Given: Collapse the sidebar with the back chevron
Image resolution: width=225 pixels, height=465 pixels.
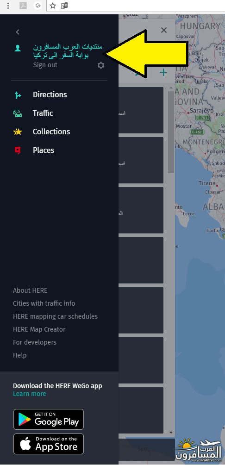Looking at the screenshot, I should 18,32.
